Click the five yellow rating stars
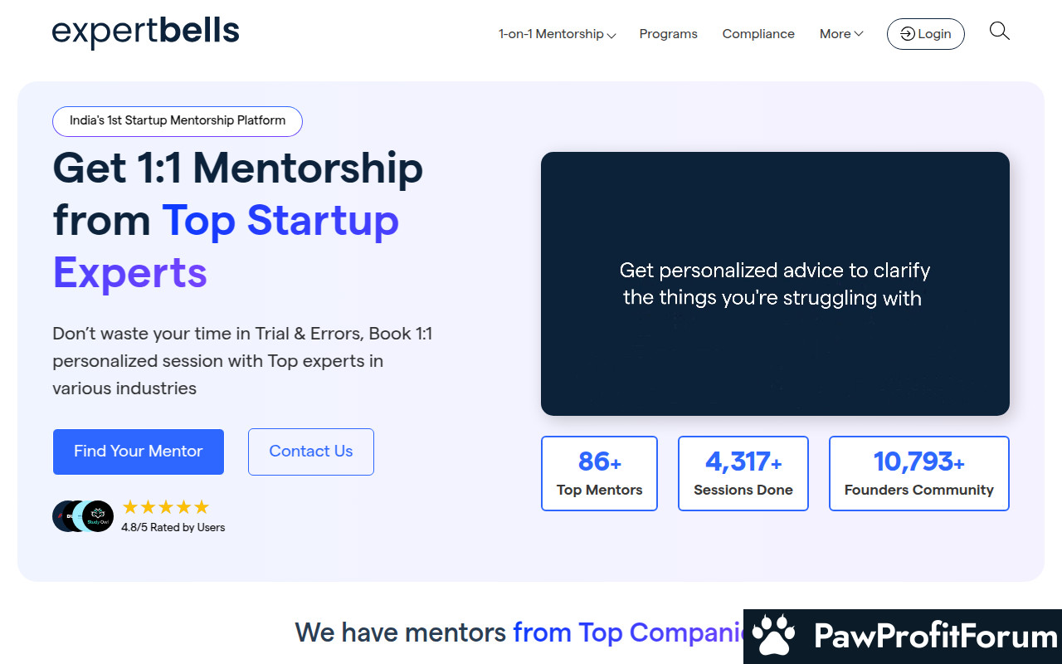The image size is (1062, 664). 166,507
